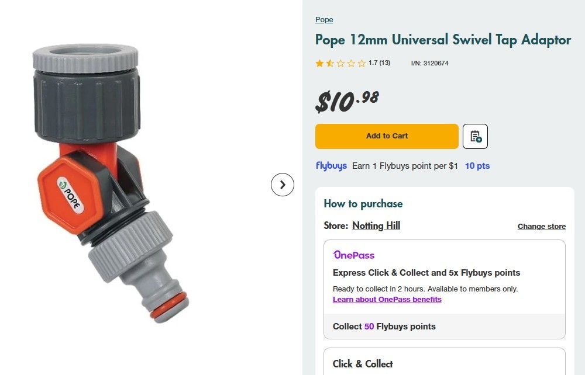Click the Collect 50 Flybuys points banner
The image size is (585, 375).
tap(384, 327)
